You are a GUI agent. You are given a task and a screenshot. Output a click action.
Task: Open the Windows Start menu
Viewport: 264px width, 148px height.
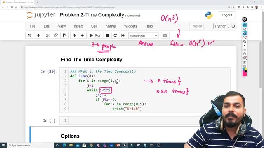point(3,145)
